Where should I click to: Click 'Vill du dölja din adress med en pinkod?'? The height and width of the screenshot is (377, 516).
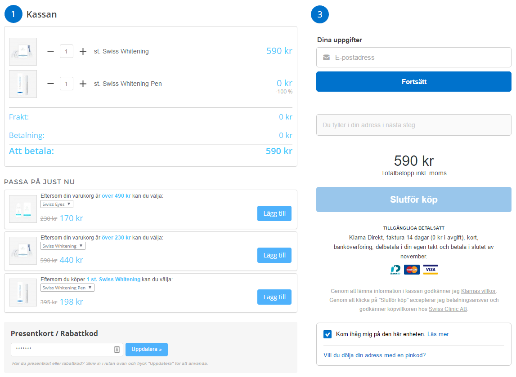[x=374, y=355]
